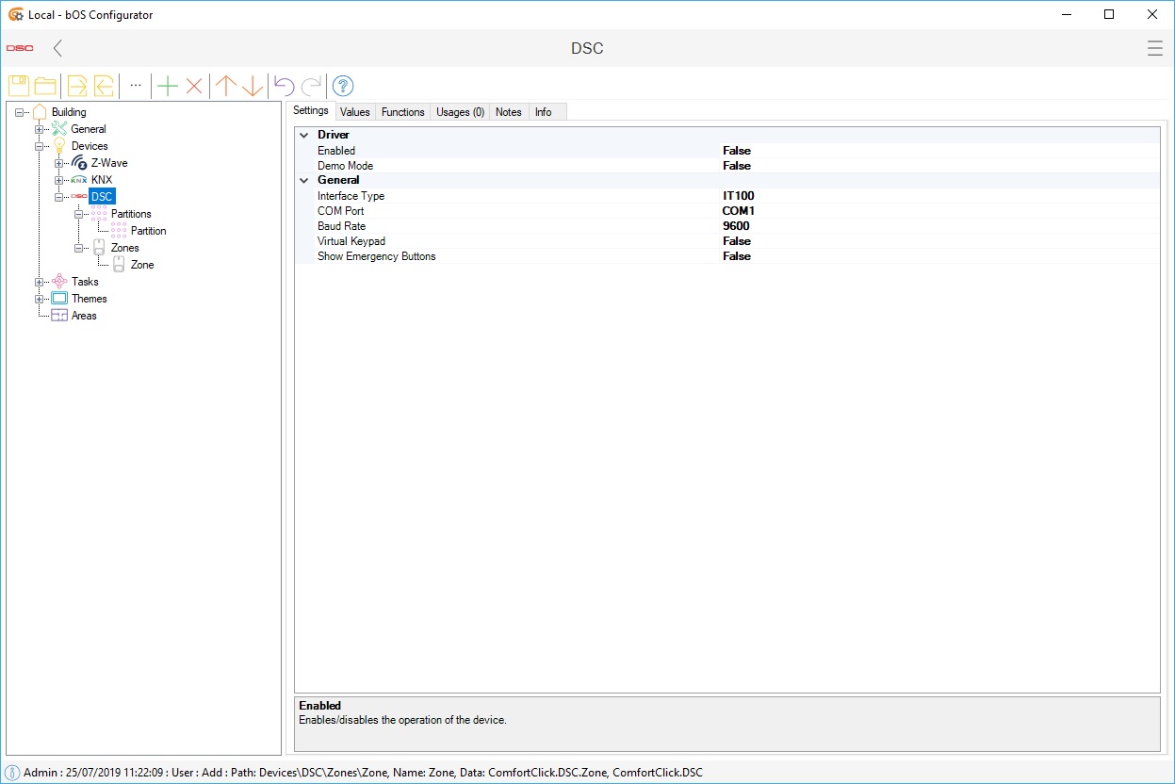The height and width of the screenshot is (784, 1175).
Task: Expand the General tree node
Action: click(x=40, y=129)
